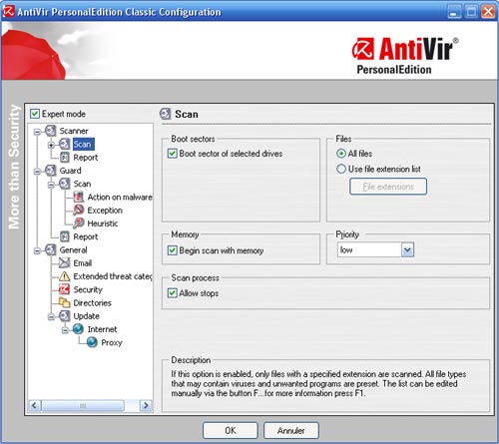This screenshot has height=444, width=499.
Task: Open the Security settings page
Action: pos(88,289)
